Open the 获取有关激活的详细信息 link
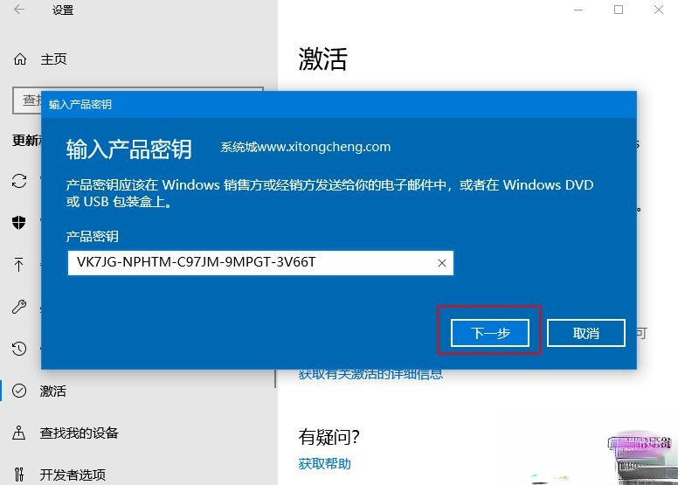Image resolution: width=678 pixels, height=485 pixels. (x=370, y=374)
